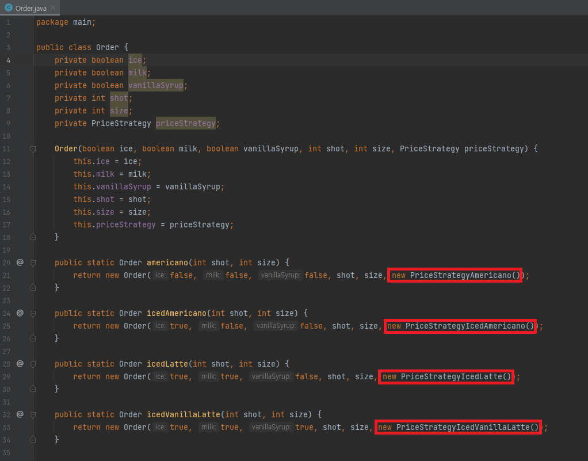Click the Order constructor name on line 11
This screenshot has height=461, width=588.
tap(66, 148)
